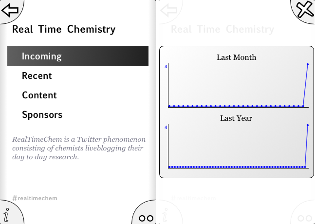
Task: Click the faded Real Time Chemistry heading on right
Action: (x=223, y=29)
